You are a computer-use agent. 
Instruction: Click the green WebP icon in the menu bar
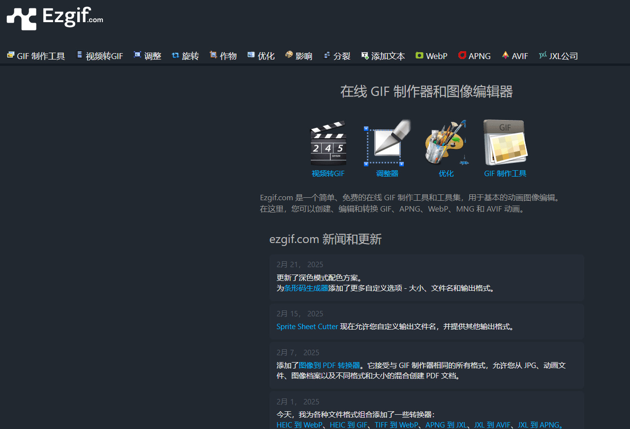pyautogui.click(x=419, y=56)
